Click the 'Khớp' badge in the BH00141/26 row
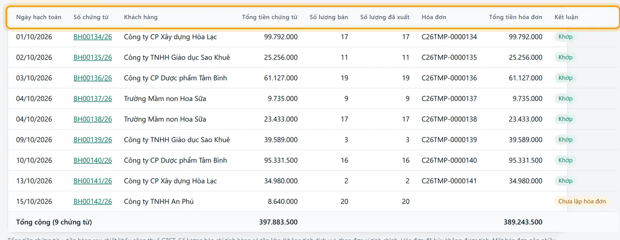 565,181
